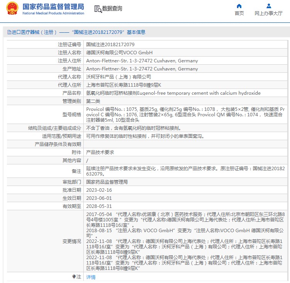Screen dimensions: 290x283
Task: Click the 结构及组成/主要组成成分 label
Action: pos(54,128)
